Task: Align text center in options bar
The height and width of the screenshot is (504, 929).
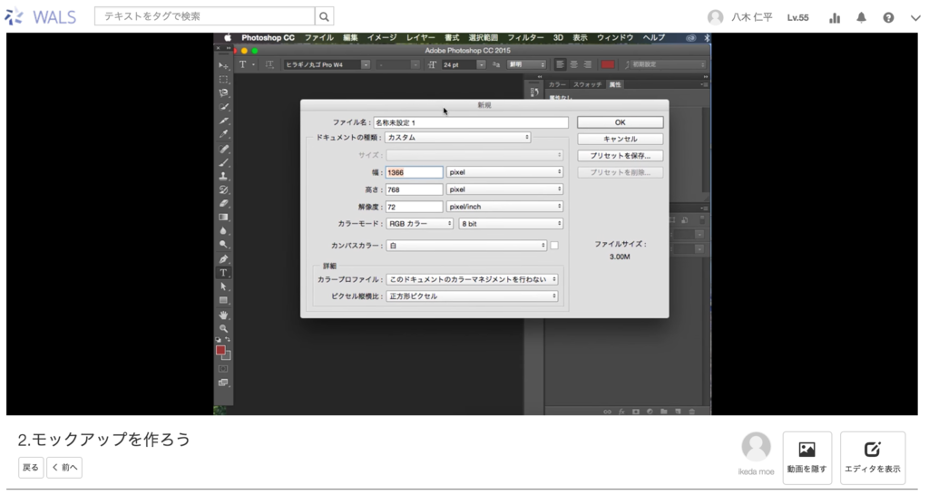Action: point(573,64)
